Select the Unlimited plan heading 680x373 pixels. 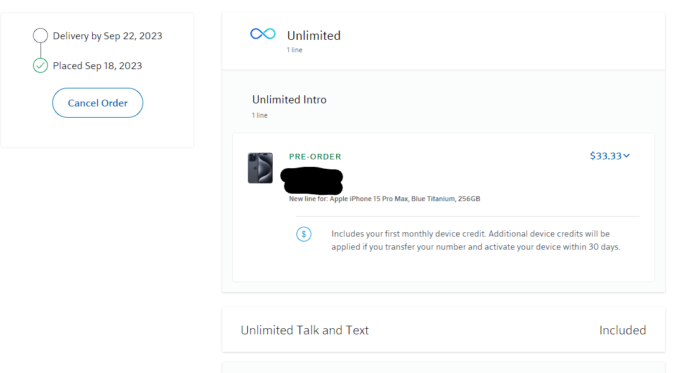314,35
